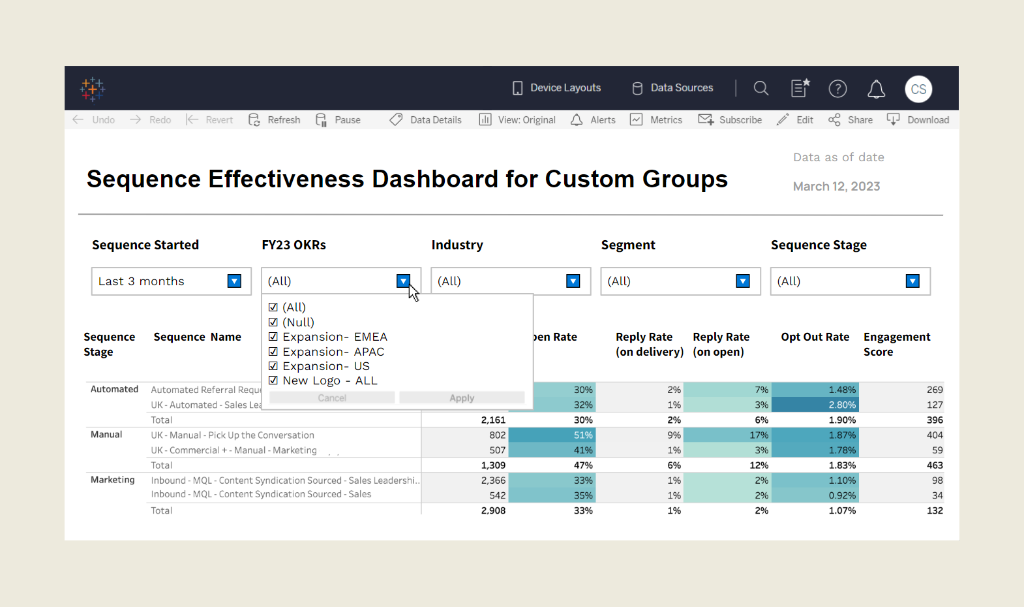Open the help question mark icon
The height and width of the screenshot is (607, 1024).
(837, 89)
